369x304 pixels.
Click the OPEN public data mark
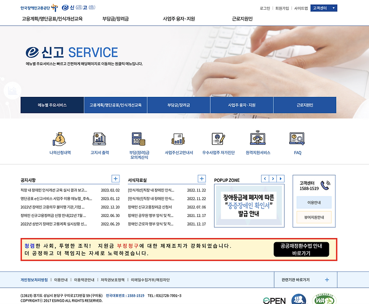pos(274,299)
